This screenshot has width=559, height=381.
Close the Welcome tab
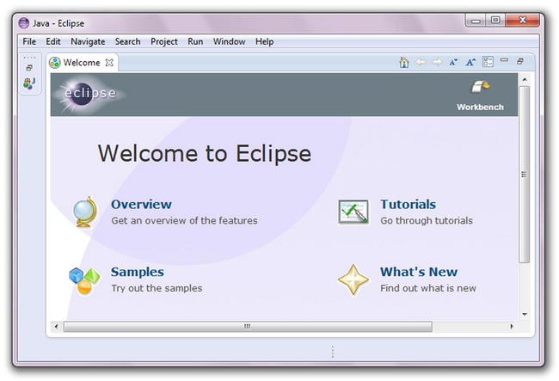tap(109, 63)
